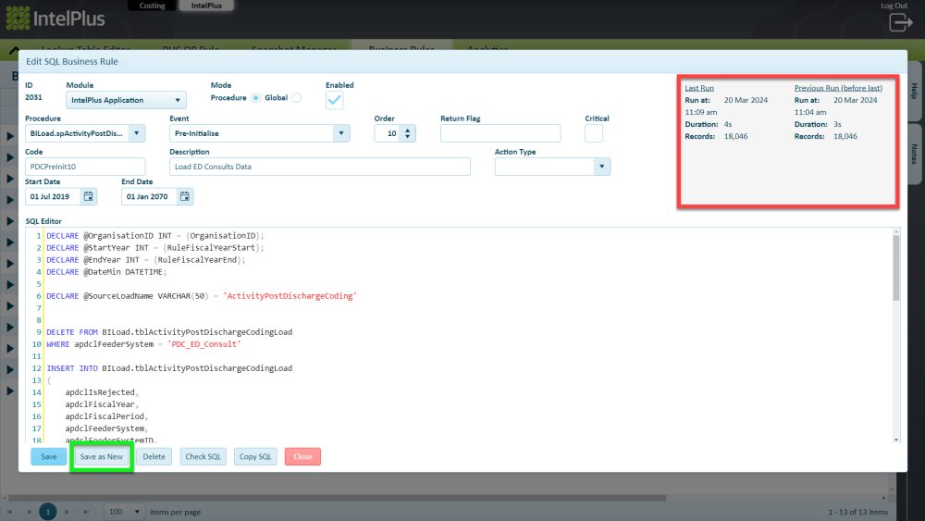Viewport: 925px width, 521px height.
Task: Decrease the Order value with the down arrow
Action: 408,137
